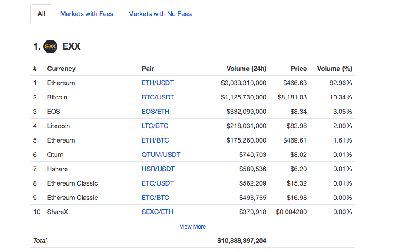Click the Volume (24h) column header

click(246, 69)
